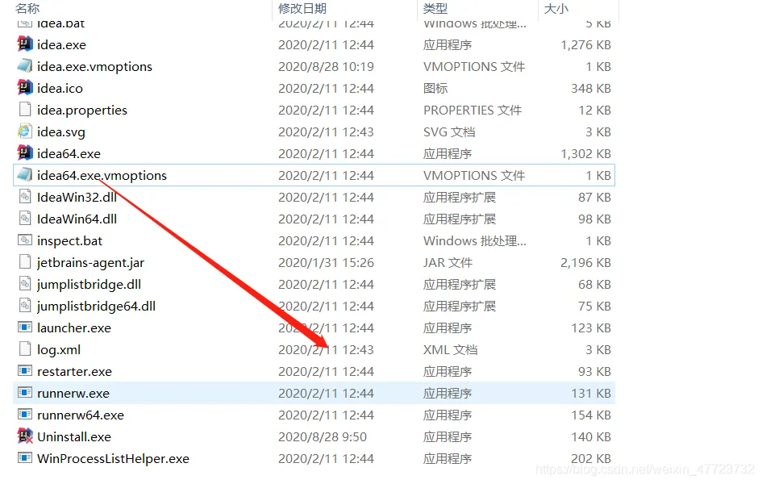Click the XML 文档 type cell
The width and height of the screenshot is (762, 484).
pos(451,350)
